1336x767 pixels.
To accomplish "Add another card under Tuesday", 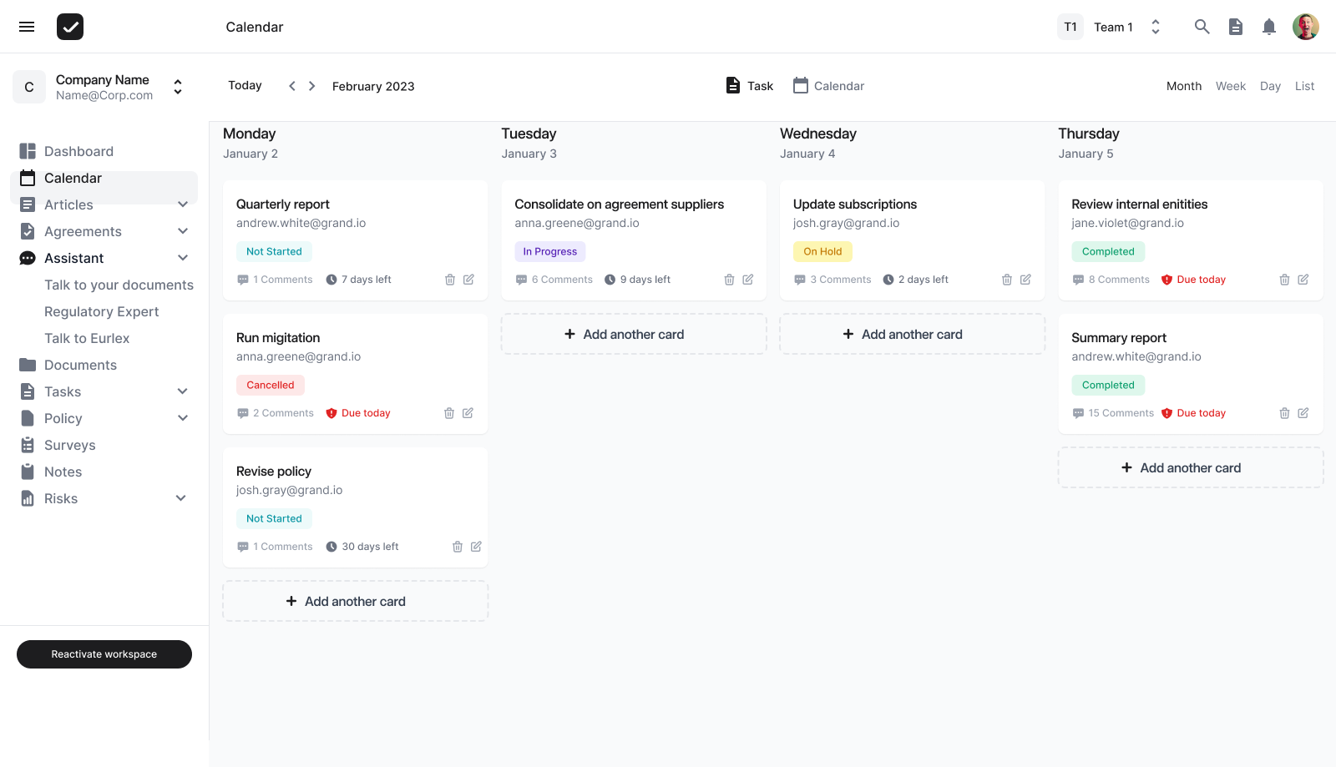I will pos(633,335).
